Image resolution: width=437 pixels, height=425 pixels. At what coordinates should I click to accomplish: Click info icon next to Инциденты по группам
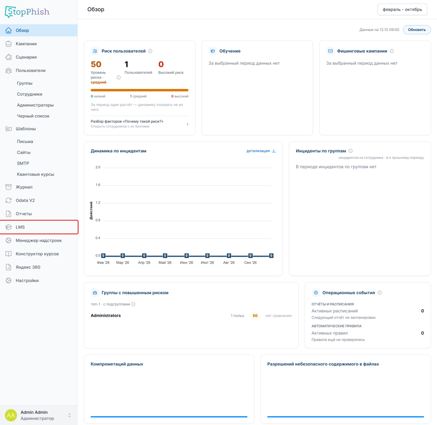click(351, 151)
